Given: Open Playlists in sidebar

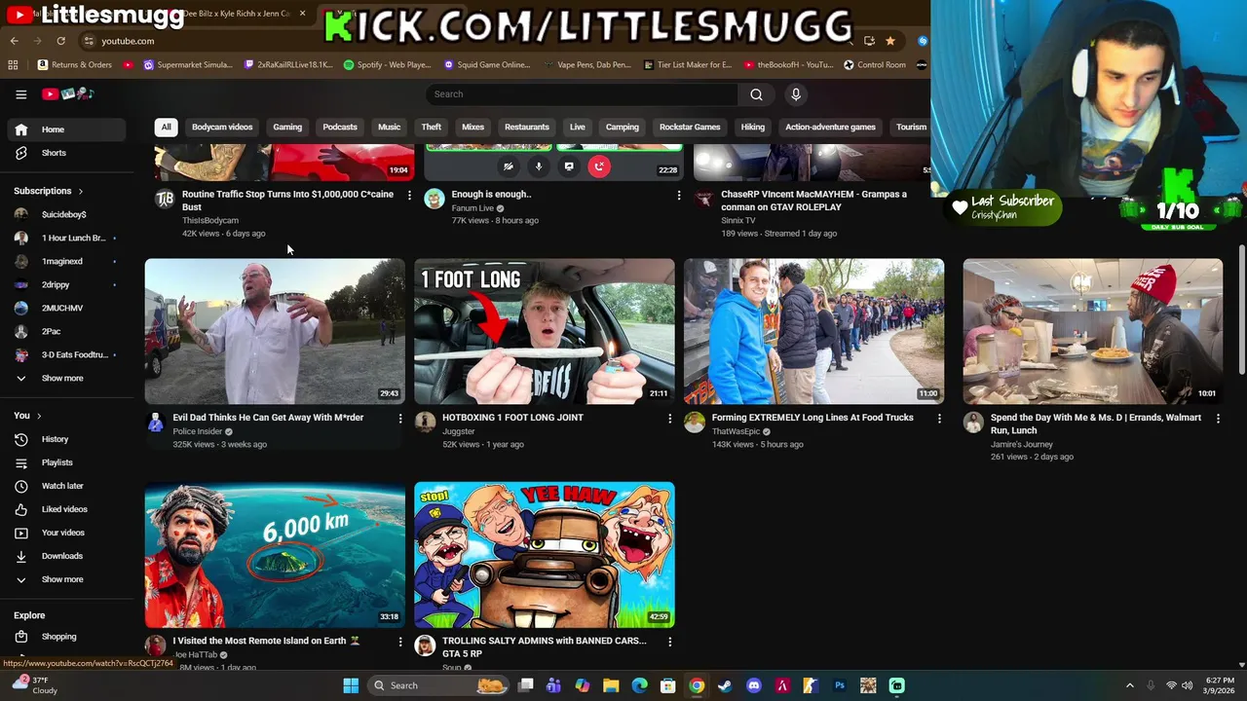Looking at the screenshot, I should 66,462.
